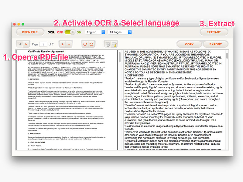Screen dimensions: 243x182
Task: Expand the All Pages dropdown
Action: [120, 32]
